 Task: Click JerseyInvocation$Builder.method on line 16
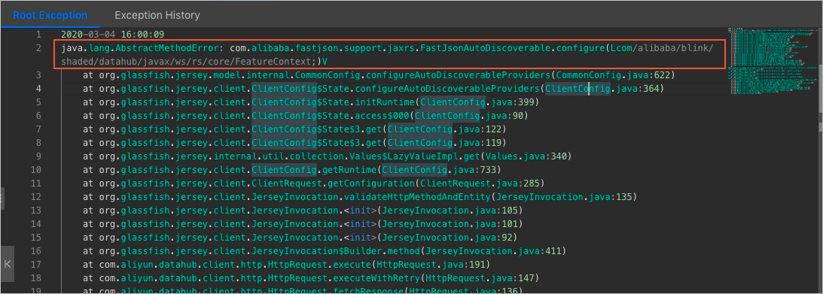[x=337, y=251]
